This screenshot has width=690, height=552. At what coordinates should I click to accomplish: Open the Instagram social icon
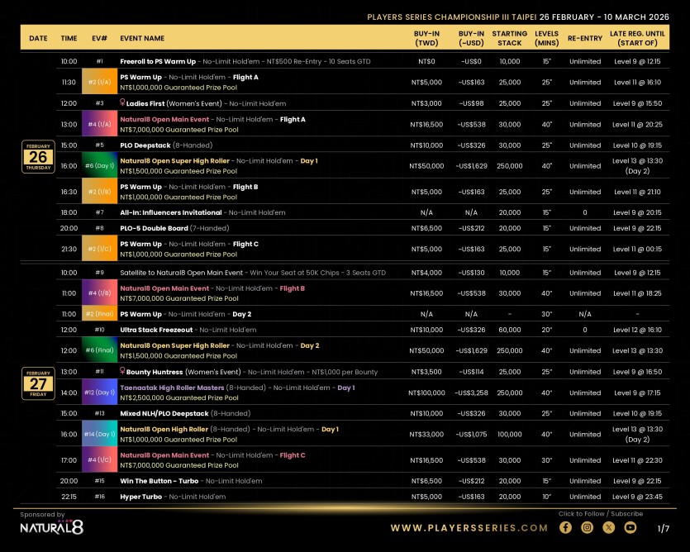point(587,527)
